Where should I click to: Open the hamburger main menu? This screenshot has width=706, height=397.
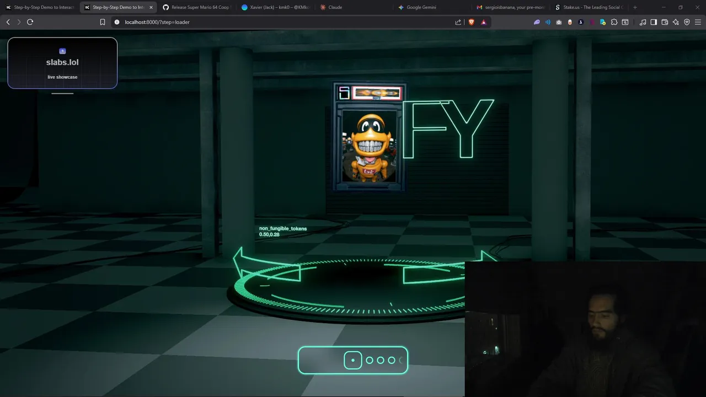tap(698, 22)
